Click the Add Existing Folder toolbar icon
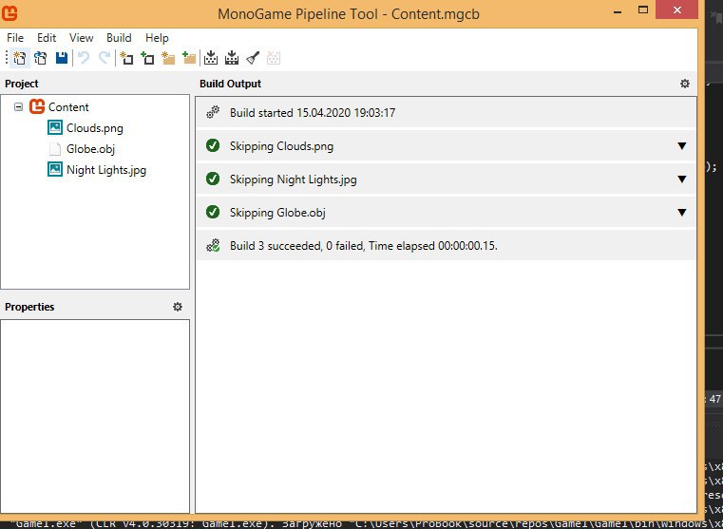723x529 pixels. [189, 58]
